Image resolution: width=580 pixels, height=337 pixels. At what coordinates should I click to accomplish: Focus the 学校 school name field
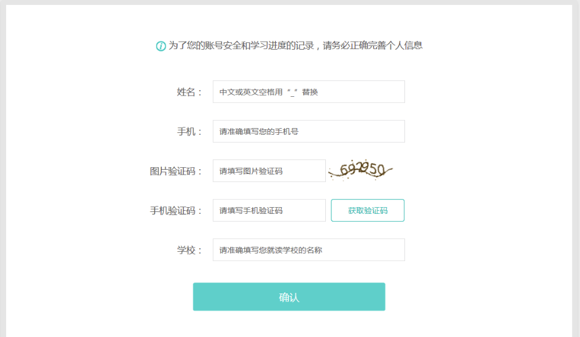[309, 249]
